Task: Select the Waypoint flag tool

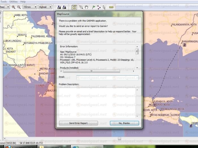Action: 94,7
